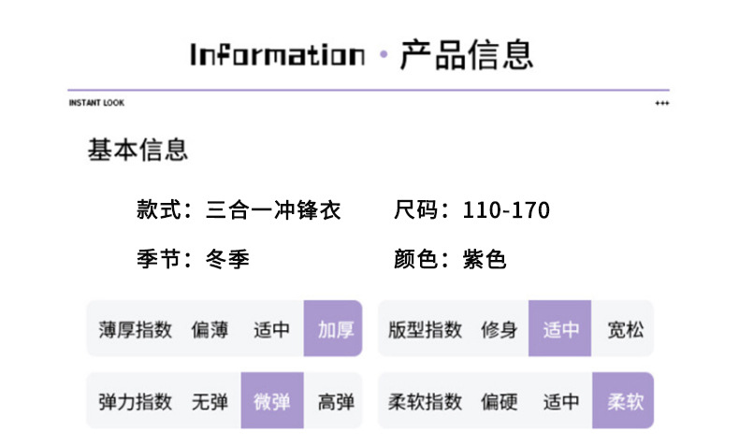This screenshot has height=446, width=739.
Task: Choose highlighted 适中 fit option
Action: pyautogui.click(x=560, y=329)
